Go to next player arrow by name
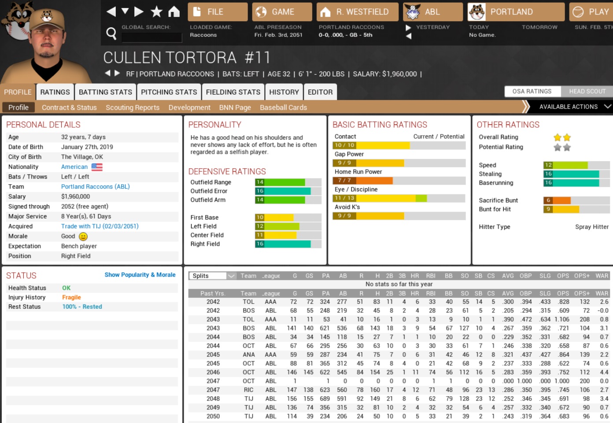This screenshot has width=613, height=423. [117, 73]
